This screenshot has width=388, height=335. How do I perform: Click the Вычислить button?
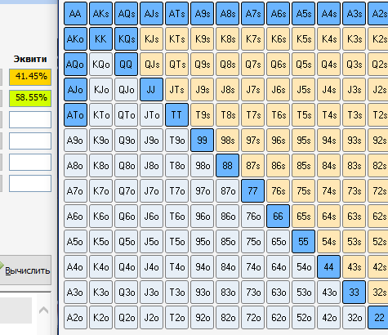pos(25,270)
